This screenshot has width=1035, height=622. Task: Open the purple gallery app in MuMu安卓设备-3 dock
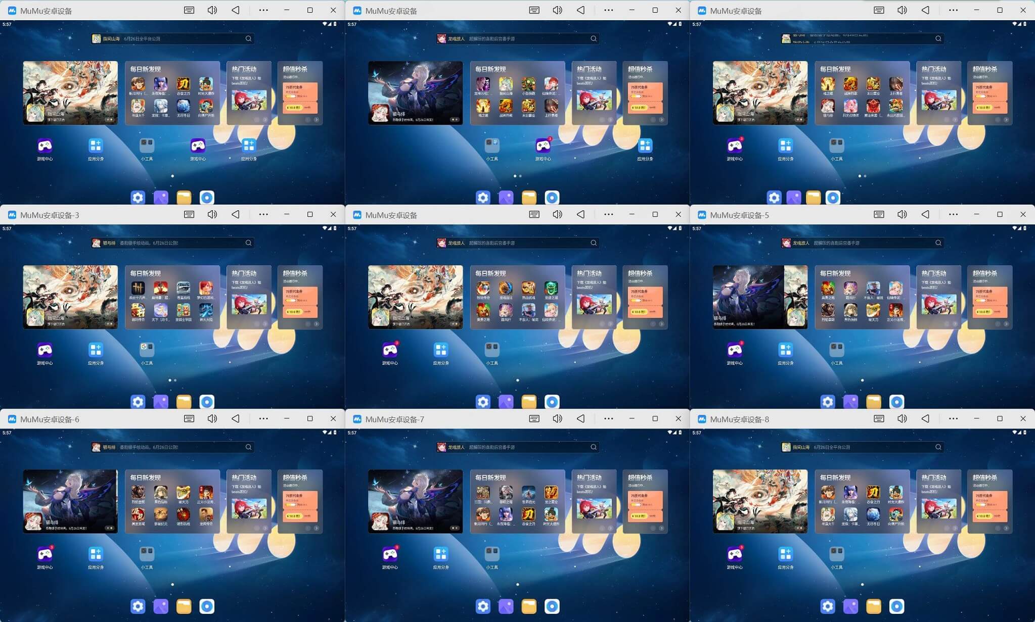coord(161,402)
